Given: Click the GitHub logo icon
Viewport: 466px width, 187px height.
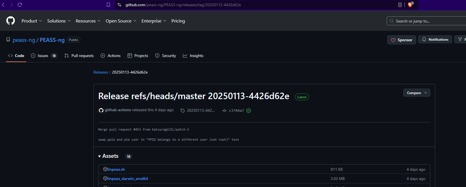Looking at the screenshot, I should (x=11, y=21).
